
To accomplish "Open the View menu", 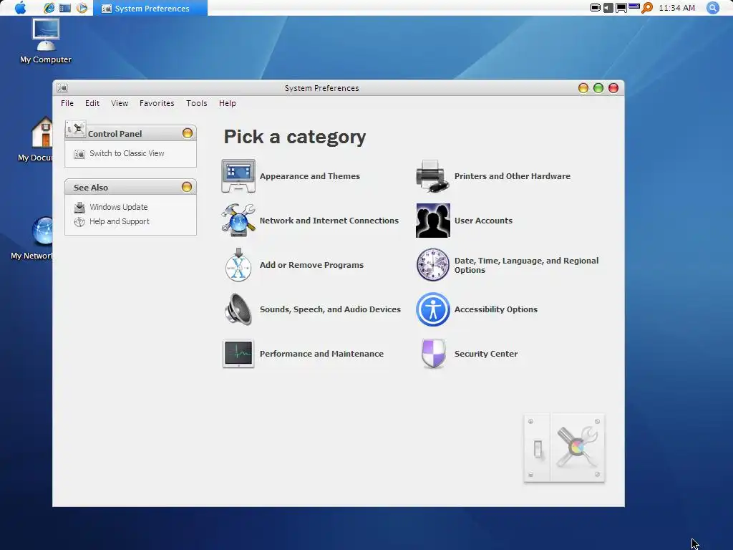I will click(120, 103).
